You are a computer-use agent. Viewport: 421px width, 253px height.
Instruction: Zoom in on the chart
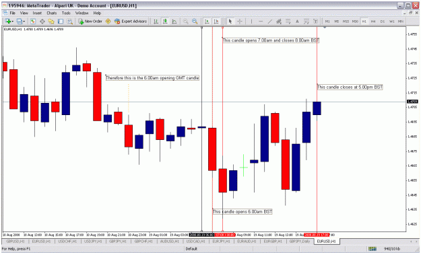click(185, 21)
